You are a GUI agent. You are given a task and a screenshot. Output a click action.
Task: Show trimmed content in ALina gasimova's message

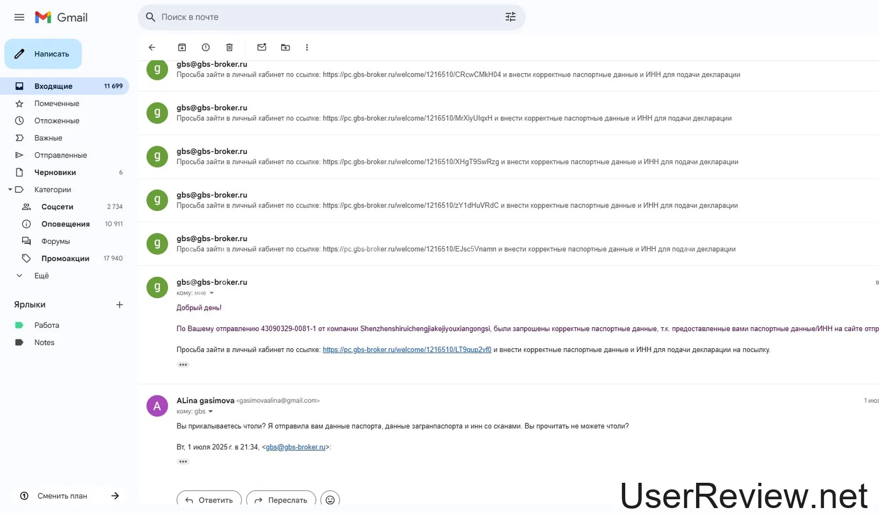(183, 461)
